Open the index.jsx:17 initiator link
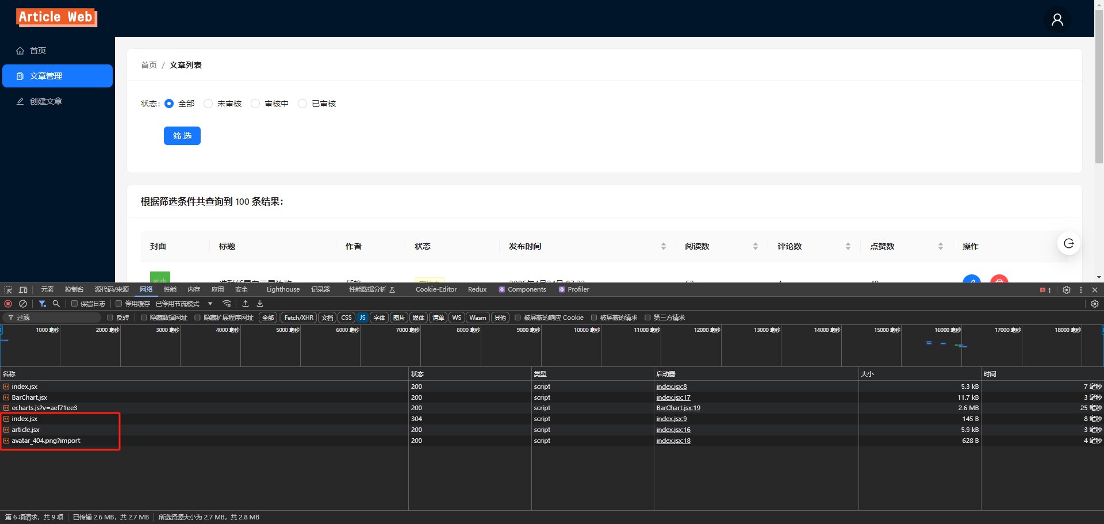 coord(673,397)
